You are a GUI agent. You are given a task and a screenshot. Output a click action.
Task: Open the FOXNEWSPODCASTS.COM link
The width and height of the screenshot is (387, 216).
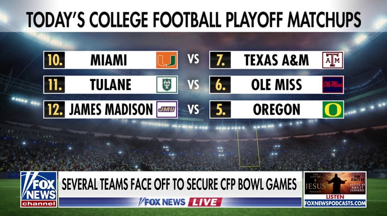pyautogui.click(x=335, y=203)
